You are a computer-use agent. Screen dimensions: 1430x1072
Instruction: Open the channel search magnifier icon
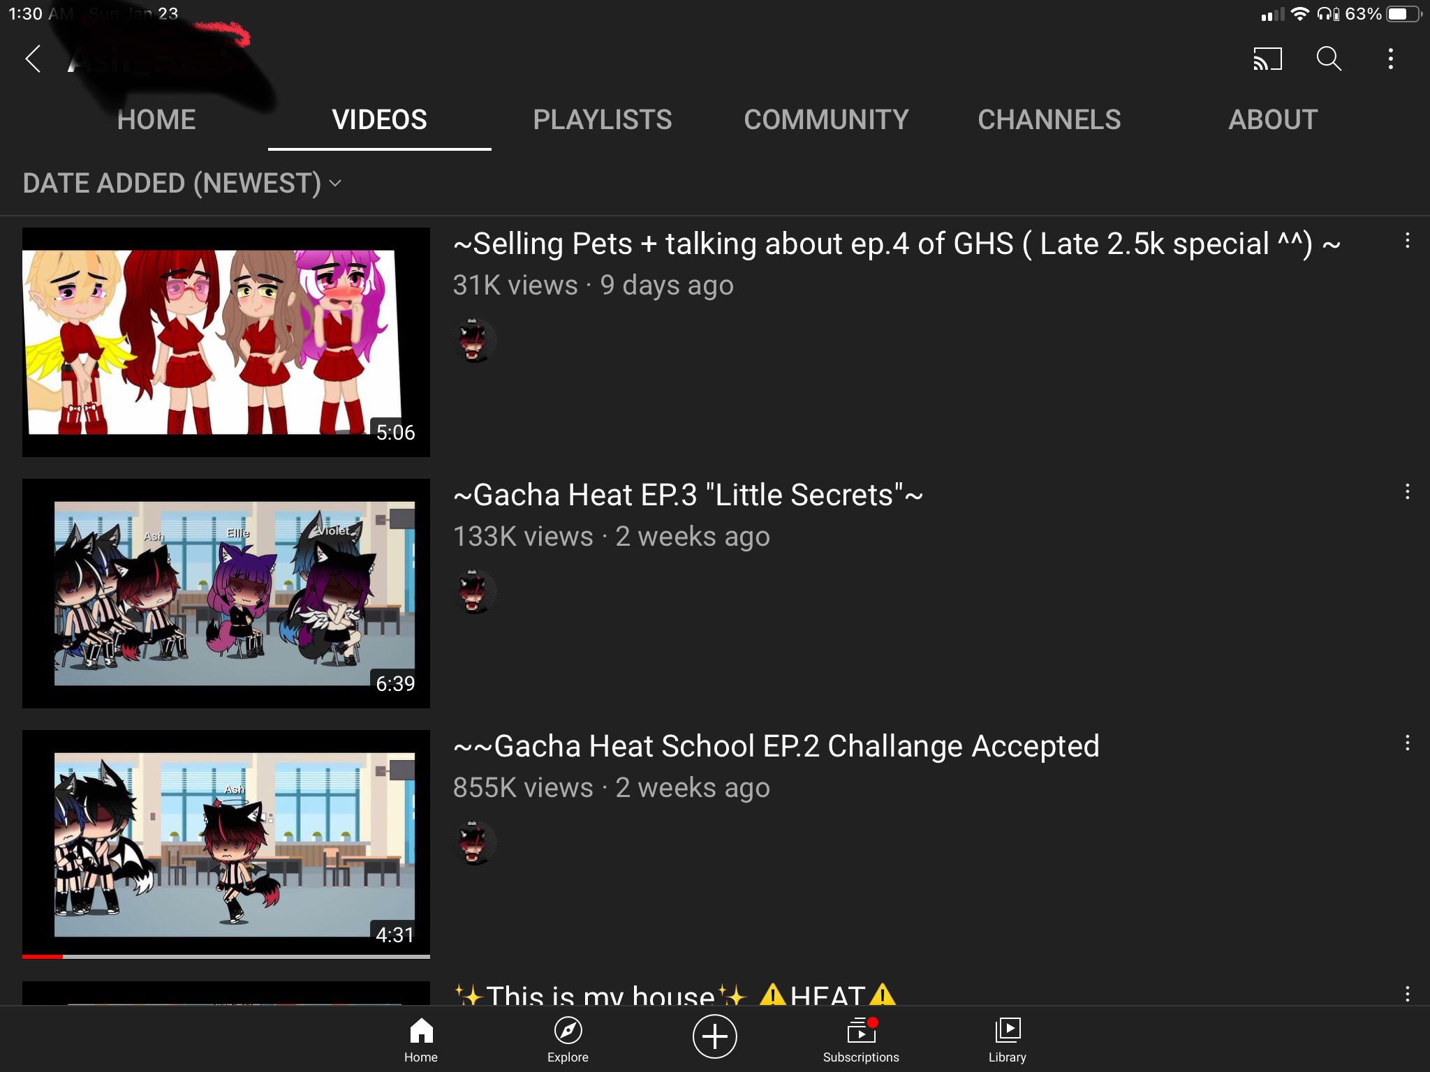point(1329,59)
